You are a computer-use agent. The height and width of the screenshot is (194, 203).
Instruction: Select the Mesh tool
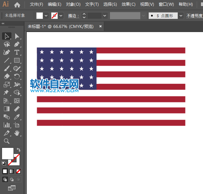tap(17, 101)
